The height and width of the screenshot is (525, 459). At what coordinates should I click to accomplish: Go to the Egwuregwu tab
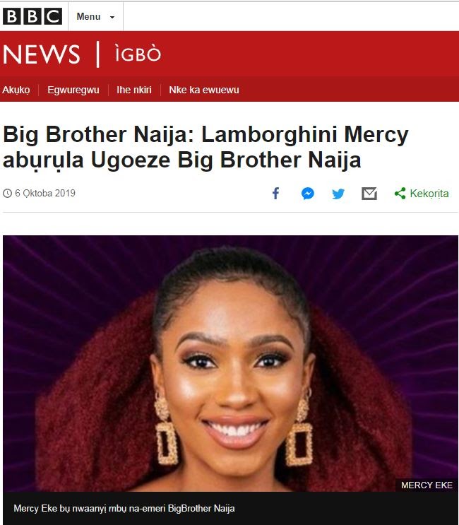click(x=73, y=90)
